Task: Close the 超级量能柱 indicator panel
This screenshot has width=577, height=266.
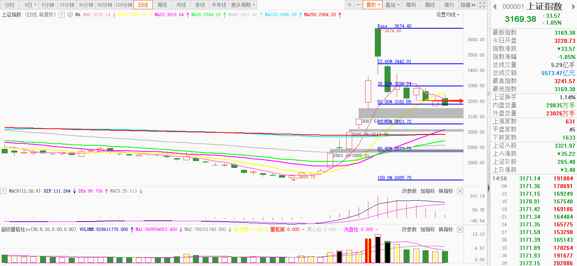Action: [x=460, y=229]
